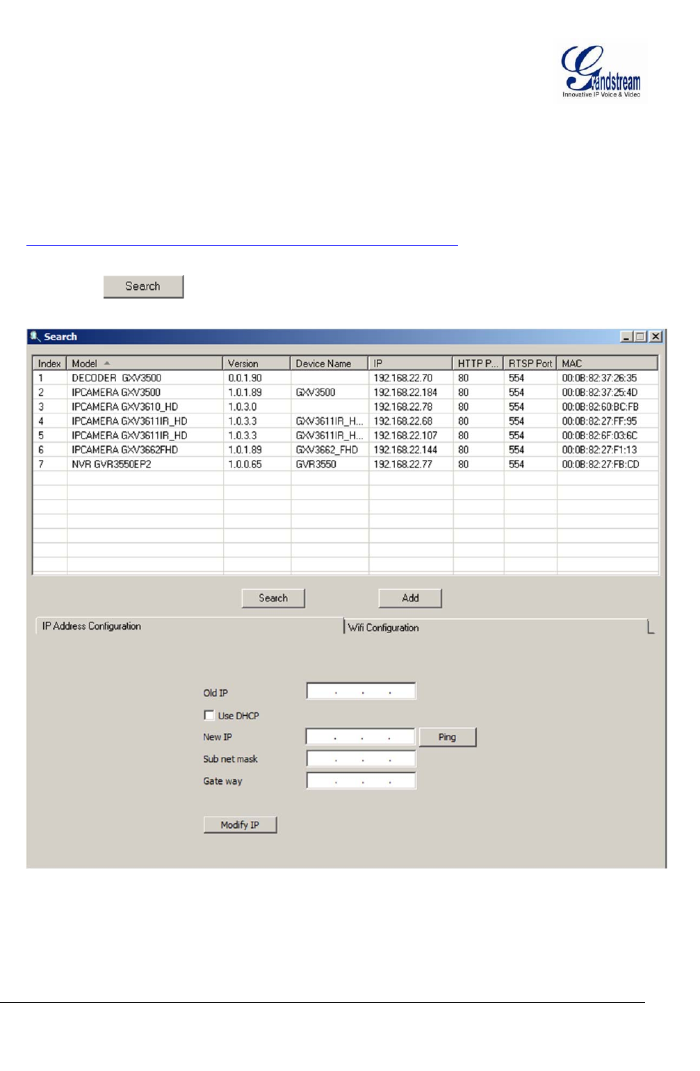Screen dimensions: 700x1071
Task: Sort by the Index column header
Action: [x=49, y=363]
